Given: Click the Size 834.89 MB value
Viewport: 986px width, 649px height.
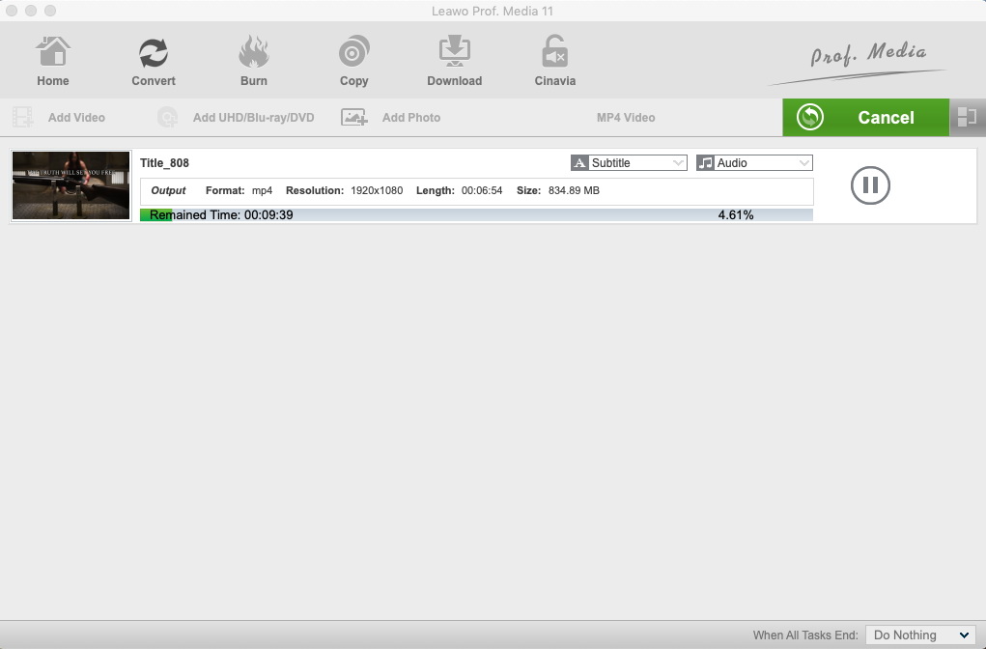Looking at the screenshot, I should [574, 190].
